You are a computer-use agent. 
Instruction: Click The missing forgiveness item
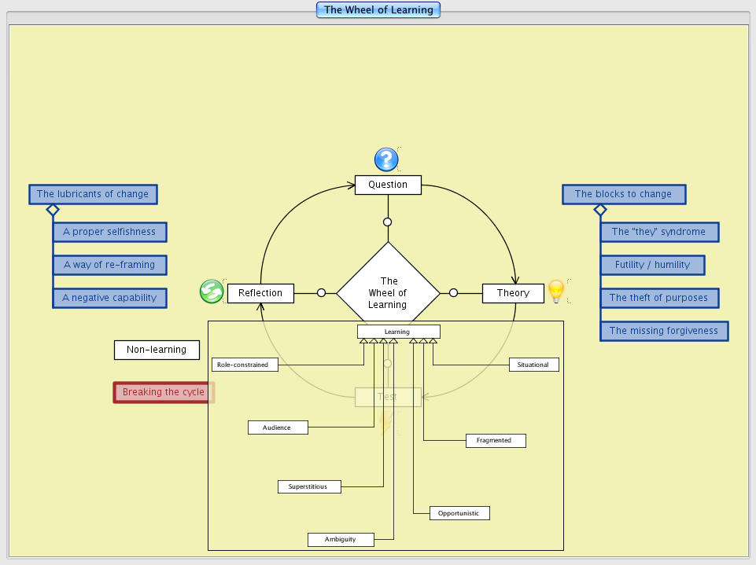click(x=663, y=331)
